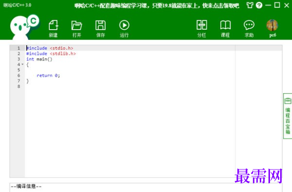Screen dimensions: 292x192
Task: Open the pc6 user avatar
Action: pos(272,25)
